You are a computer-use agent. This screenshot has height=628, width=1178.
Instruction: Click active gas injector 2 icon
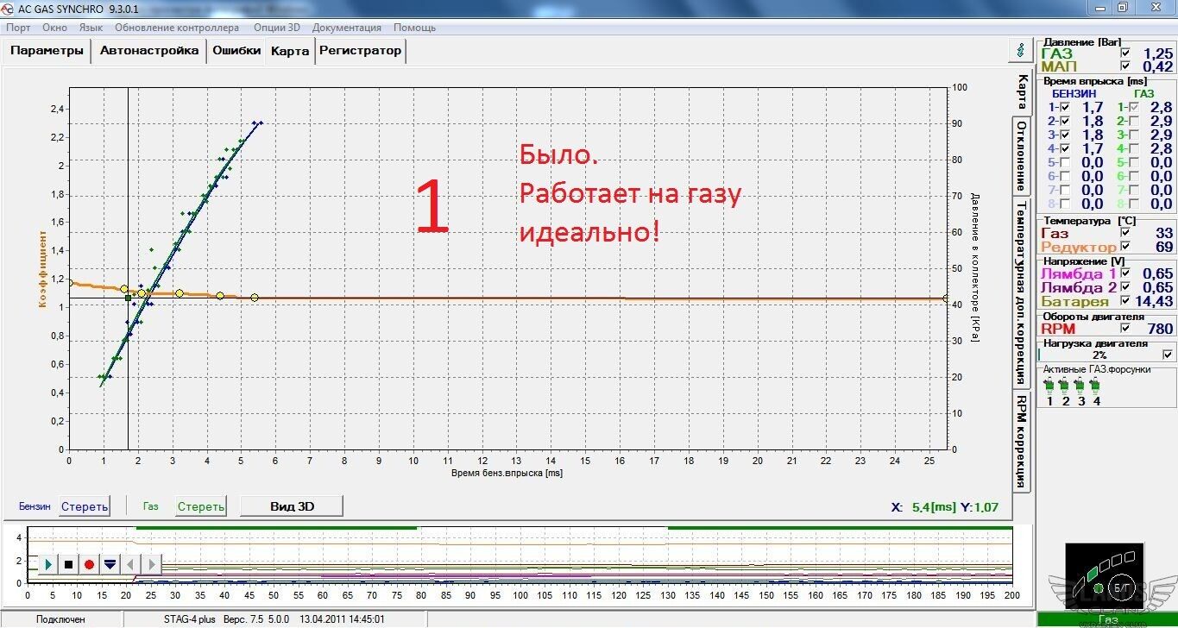pyautogui.click(x=1065, y=384)
